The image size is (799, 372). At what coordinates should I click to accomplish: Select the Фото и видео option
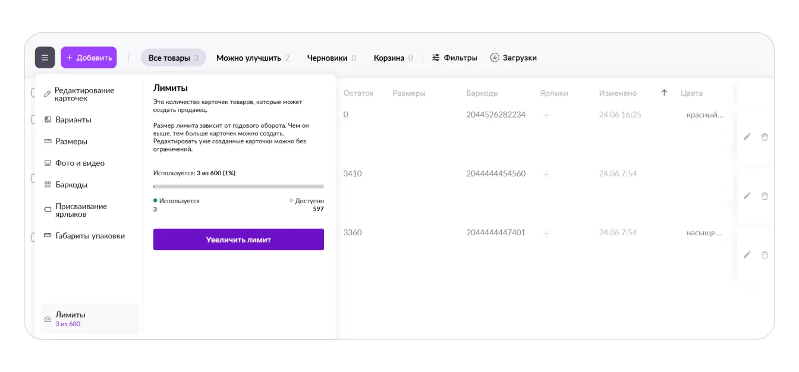click(x=80, y=163)
